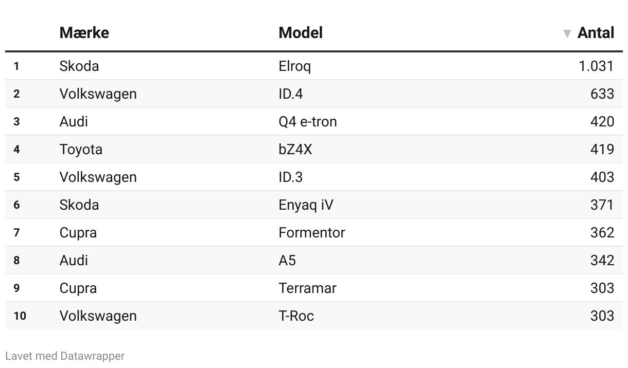
Task: Select the Audi A5 model cell
Action: pyautogui.click(x=287, y=260)
